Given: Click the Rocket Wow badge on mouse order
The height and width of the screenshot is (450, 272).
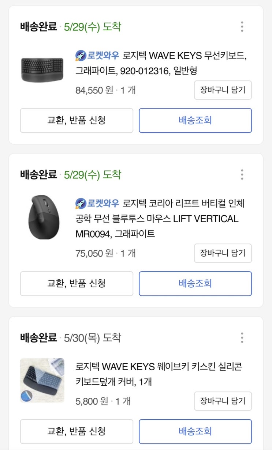Looking at the screenshot, I should [x=97, y=203].
